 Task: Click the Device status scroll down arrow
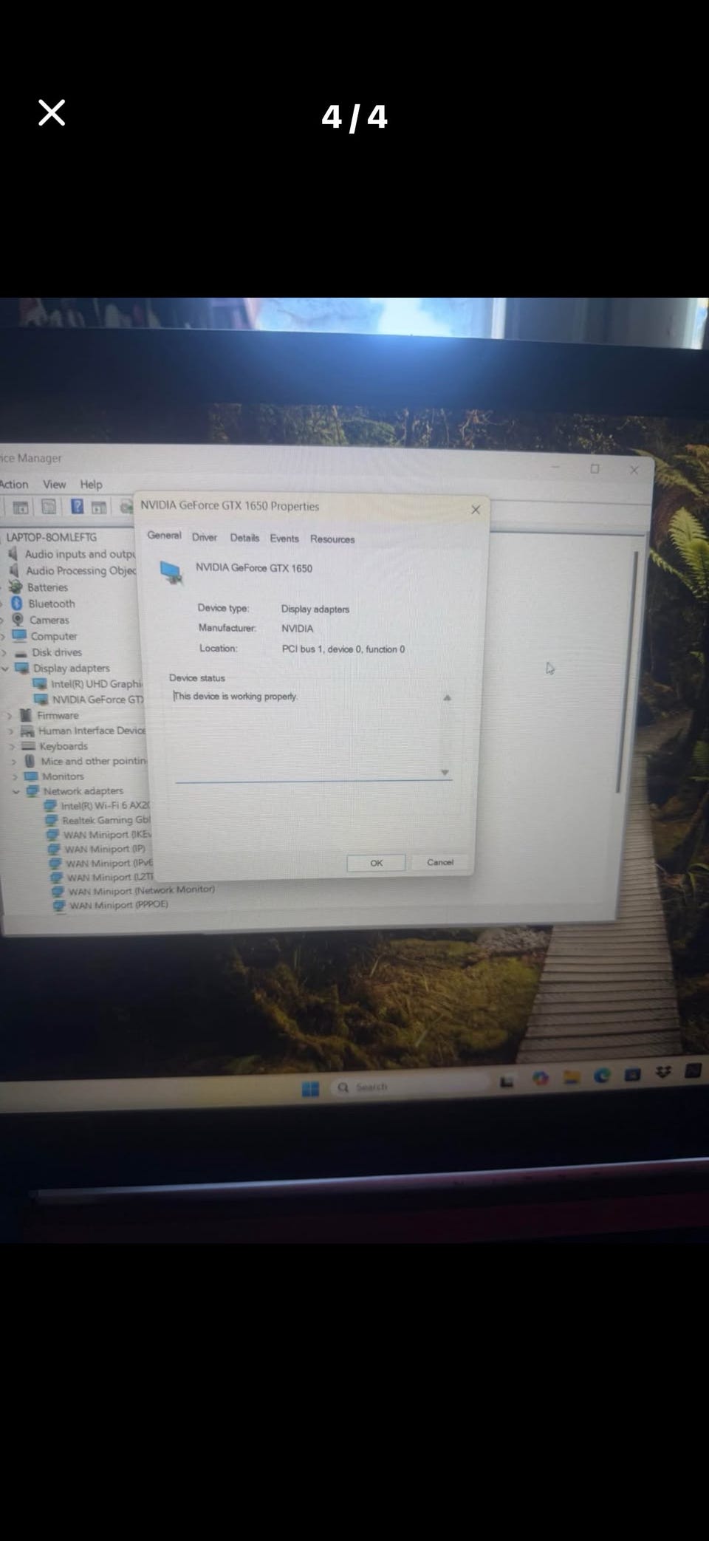point(445,772)
